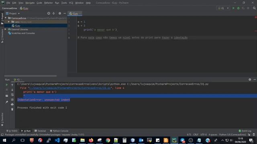Change CRLF line separator in status bar
Image resolution: width=257 pixels, height=144 pixels.
[196, 134]
